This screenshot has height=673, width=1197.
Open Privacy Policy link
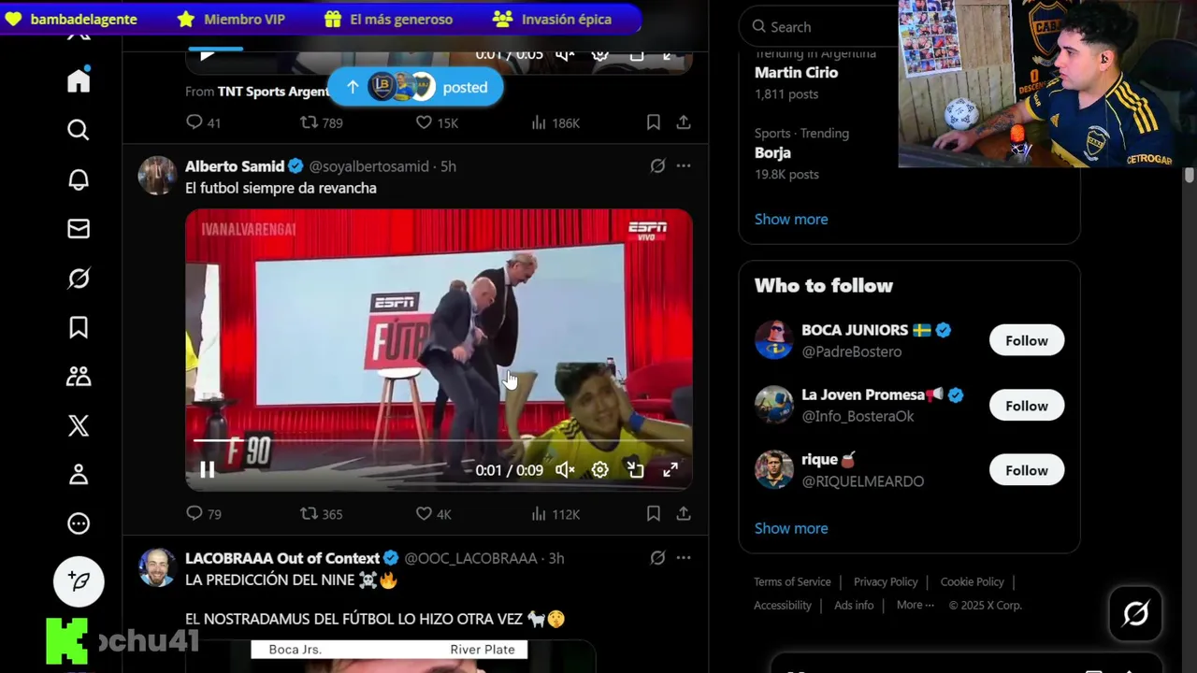[886, 581]
